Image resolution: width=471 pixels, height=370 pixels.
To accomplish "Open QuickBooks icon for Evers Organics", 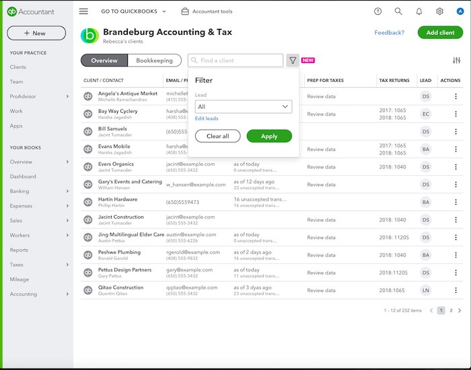I will coord(88,167).
